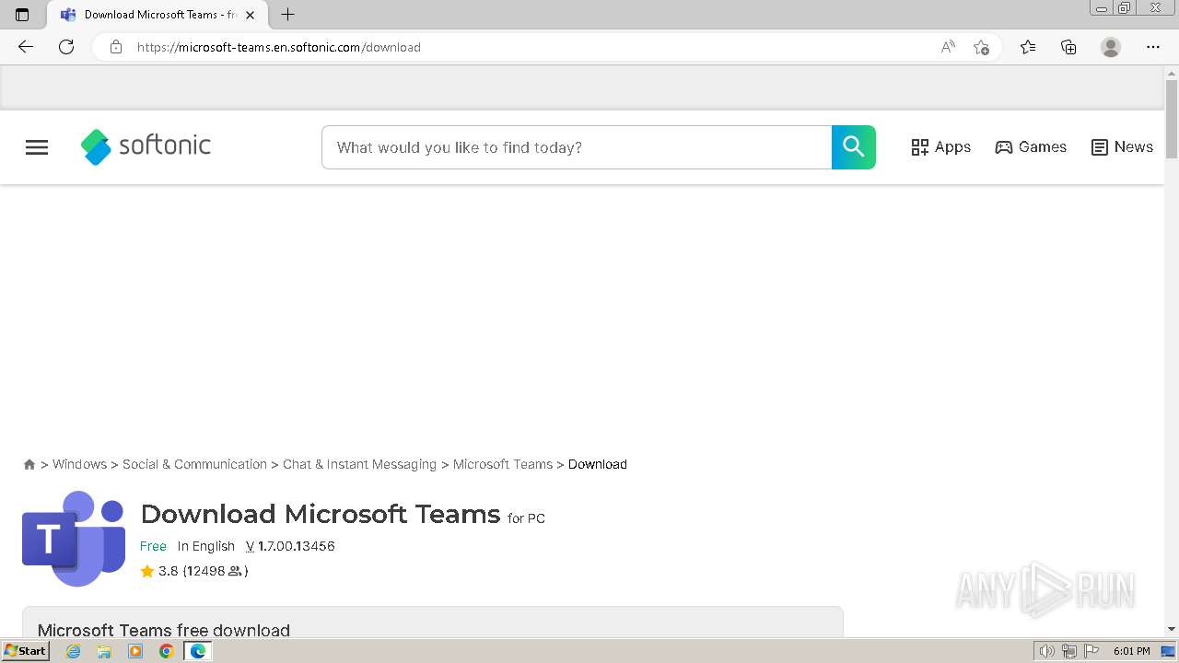
Task: Open the browser profile avatar
Action: click(x=1111, y=47)
